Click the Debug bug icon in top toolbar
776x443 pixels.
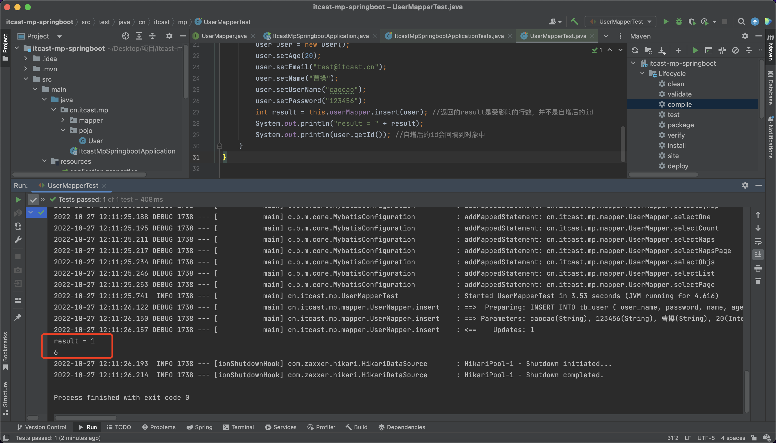point(679,22)
